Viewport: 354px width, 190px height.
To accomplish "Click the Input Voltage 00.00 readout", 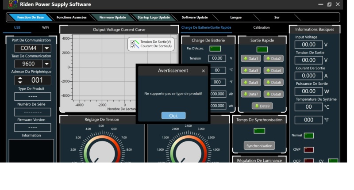I will [308, 45].
